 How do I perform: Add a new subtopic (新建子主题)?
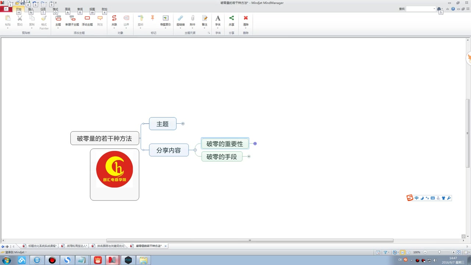click(x=72, y=18)
